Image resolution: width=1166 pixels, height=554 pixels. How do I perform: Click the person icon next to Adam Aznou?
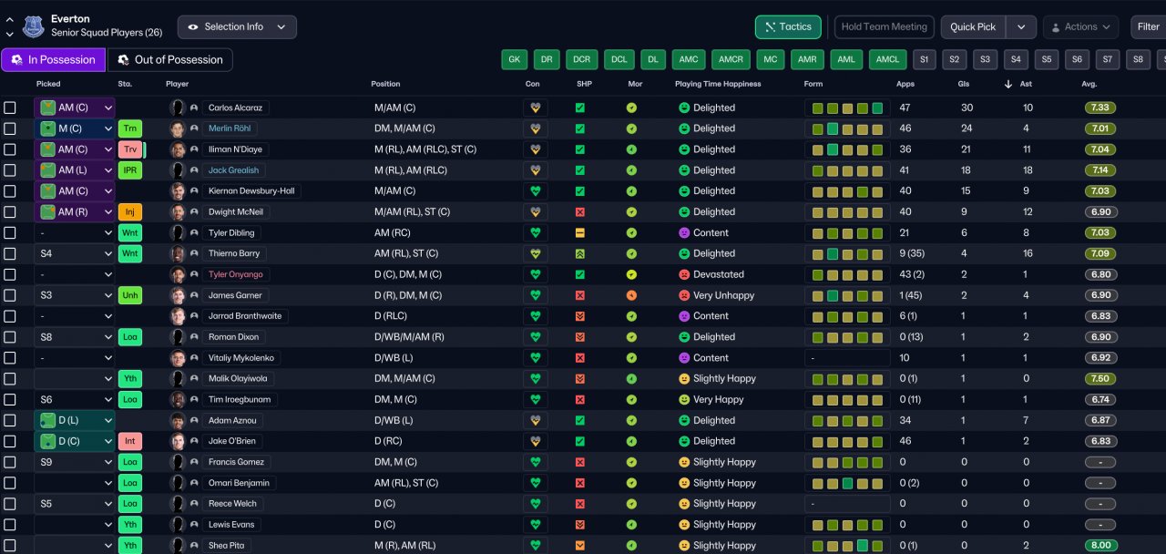(x=194, y=421)
